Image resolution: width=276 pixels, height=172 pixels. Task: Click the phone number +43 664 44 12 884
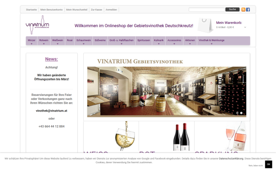point(52,127)
